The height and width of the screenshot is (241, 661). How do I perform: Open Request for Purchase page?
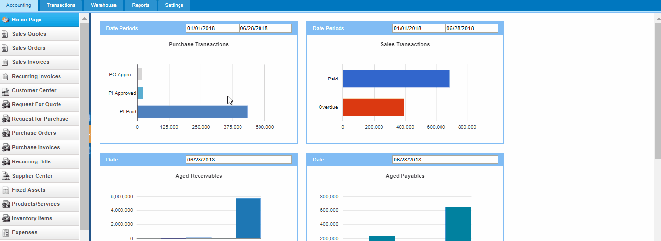tap(40, 119)
